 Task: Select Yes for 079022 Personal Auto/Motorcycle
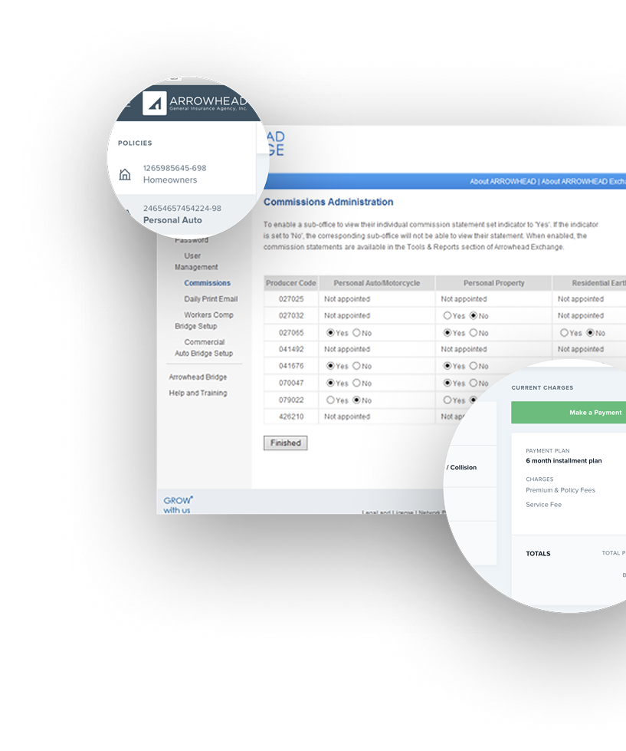pyautogui.click(x=330, y=400)
